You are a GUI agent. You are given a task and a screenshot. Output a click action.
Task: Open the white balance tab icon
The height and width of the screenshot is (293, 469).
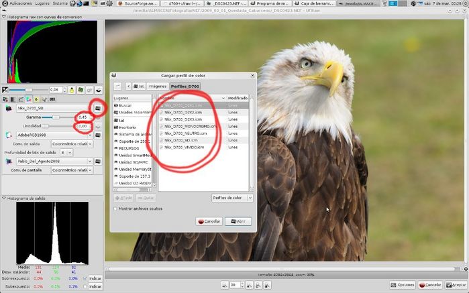(x=5, y=99)
